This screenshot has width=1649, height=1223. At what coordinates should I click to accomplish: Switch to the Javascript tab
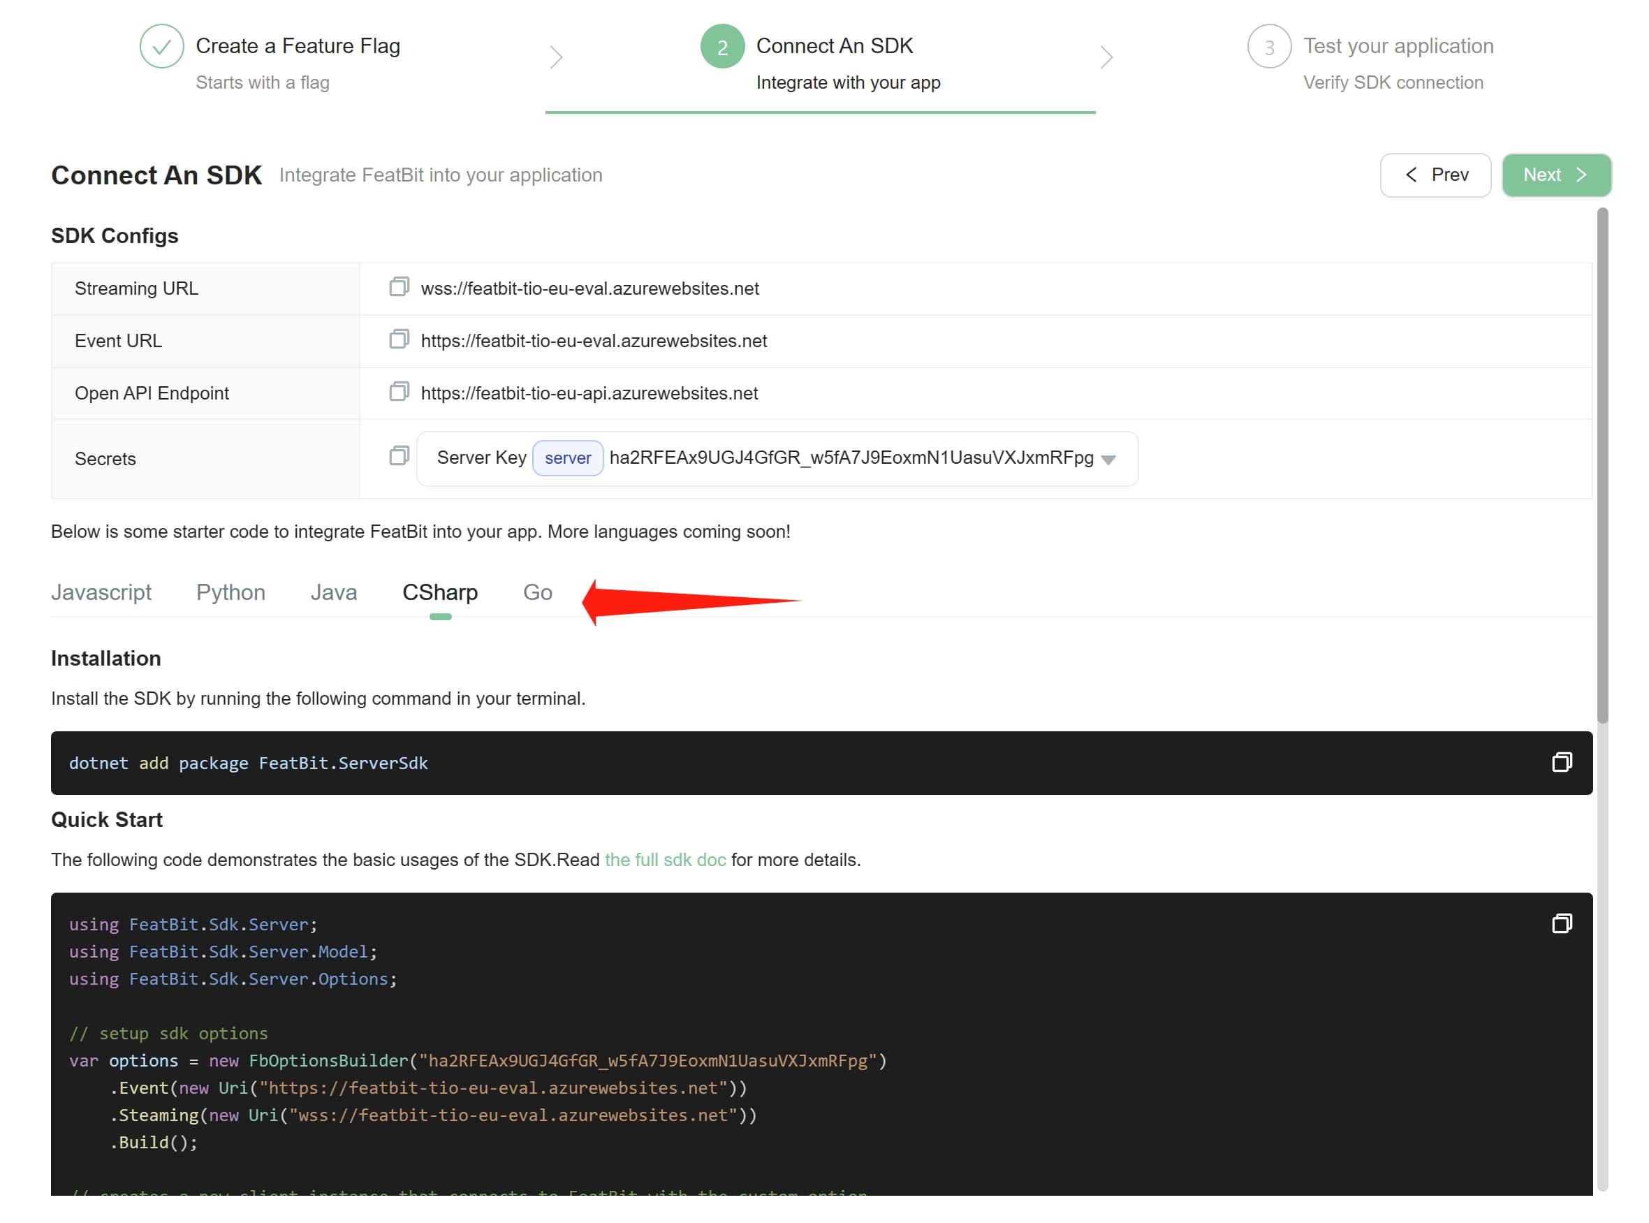click(101, 592)
